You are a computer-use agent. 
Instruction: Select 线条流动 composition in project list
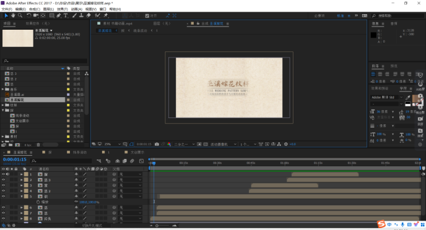[22, 116]
